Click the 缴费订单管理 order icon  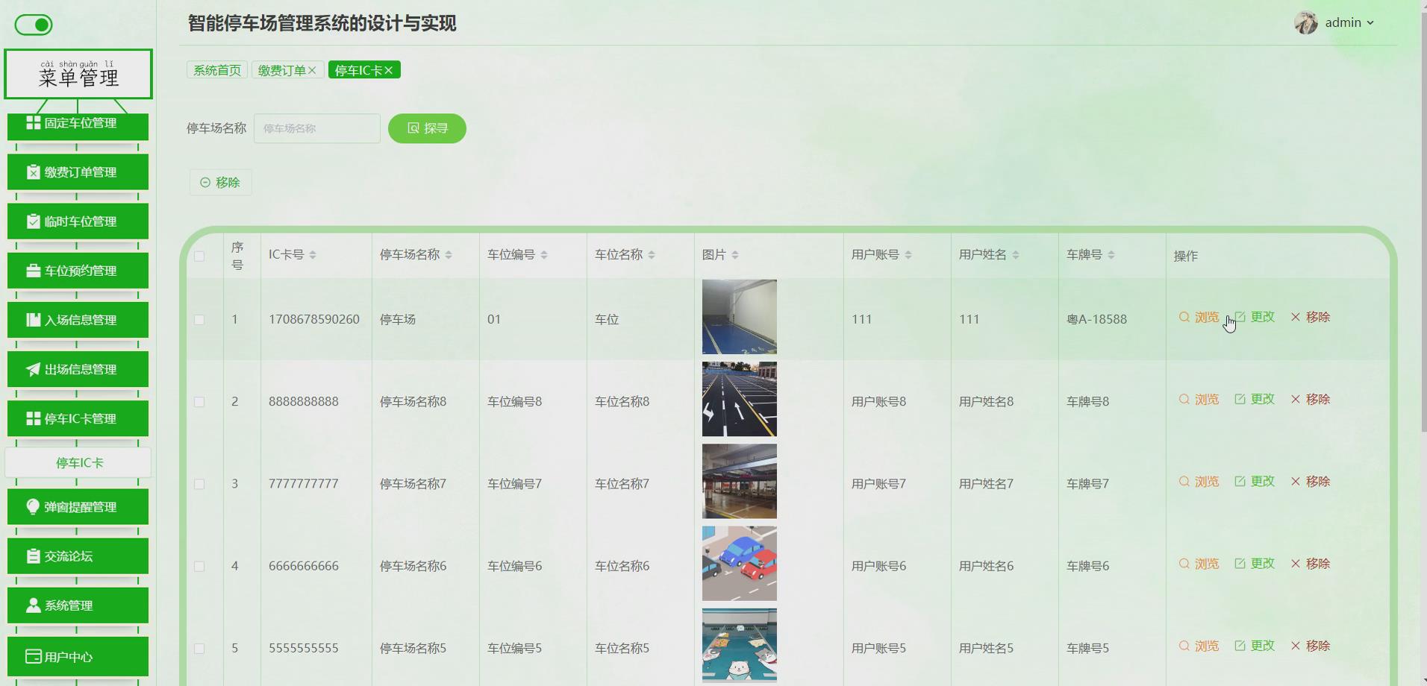31,171
